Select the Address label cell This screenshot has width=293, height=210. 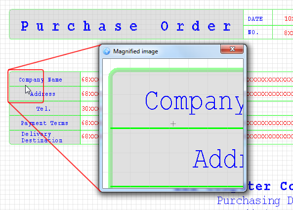tap(45, 94)
